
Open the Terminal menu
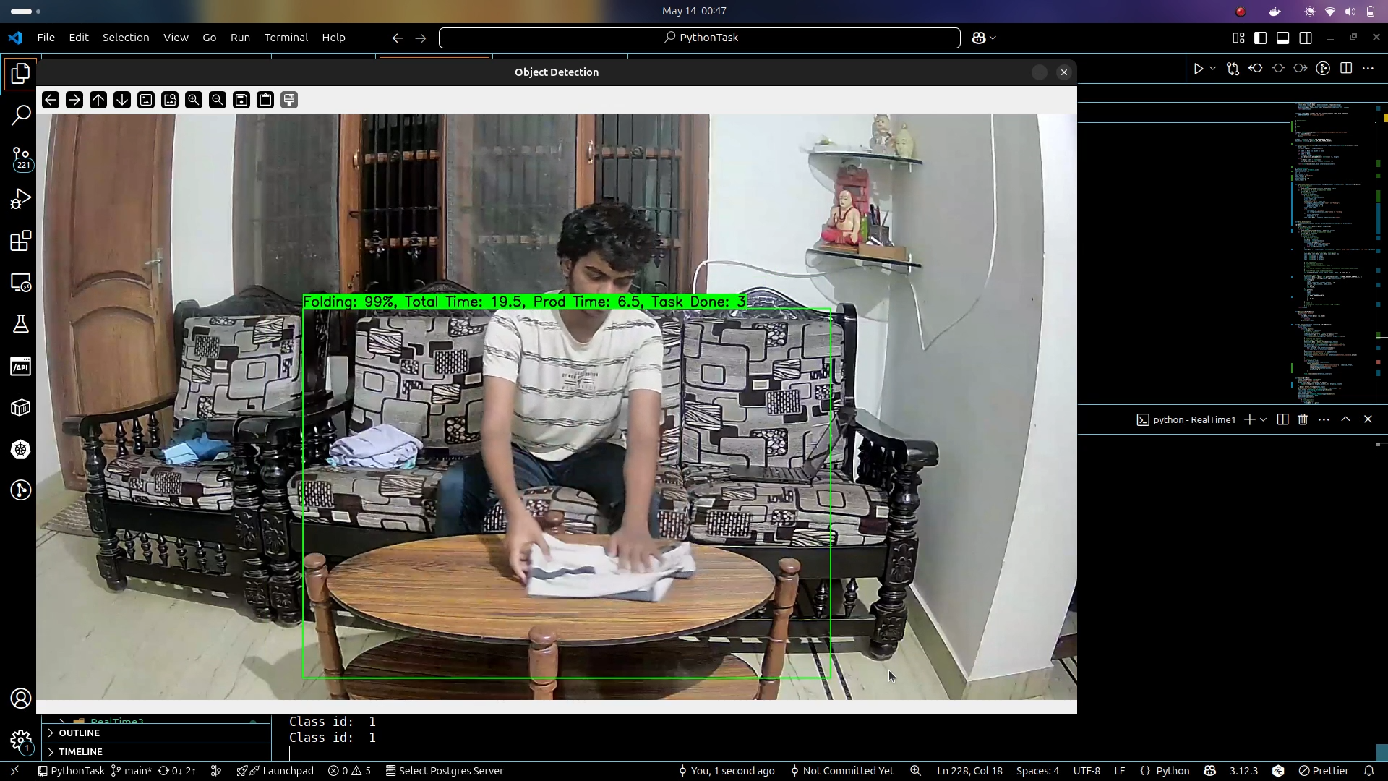point(286,38)
